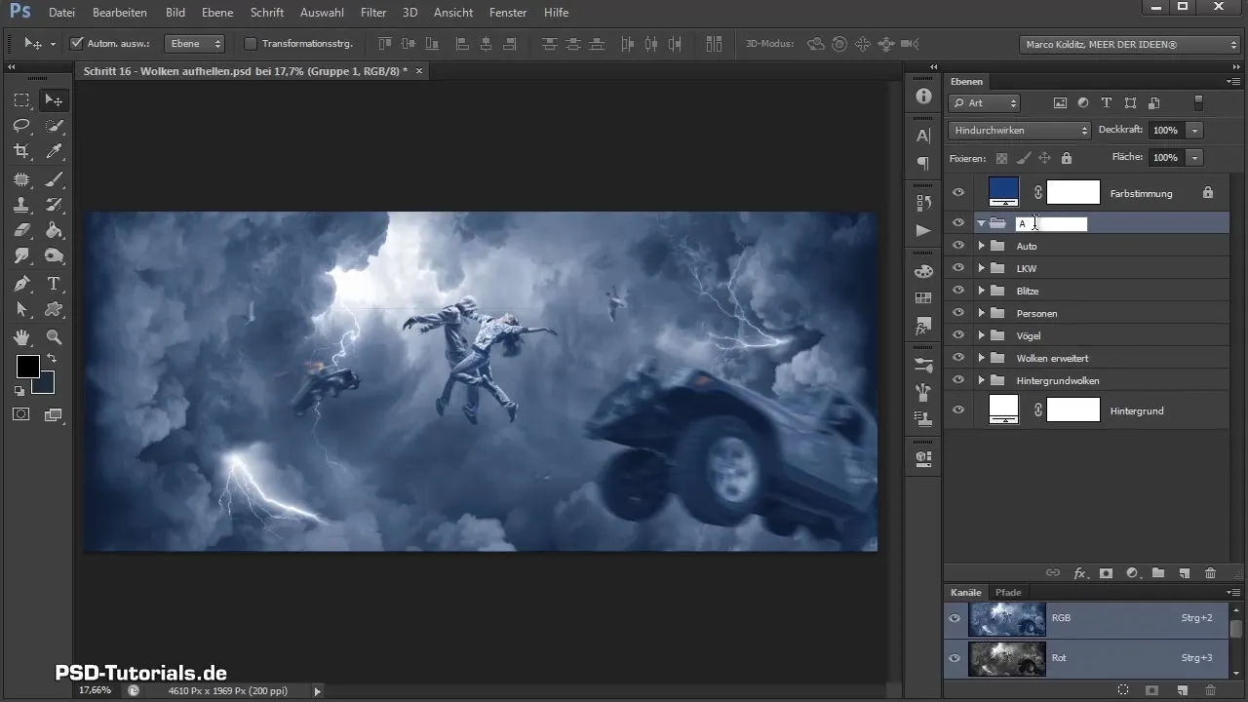Open the Ebene menu
Viewport: 1248px width, 702px height.
pos(217,13)
